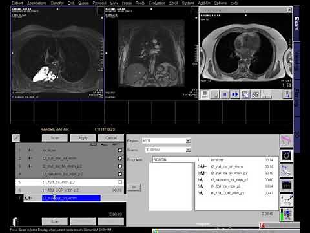
Task: Click the pink patient table icon
Action: click(286, 140)
